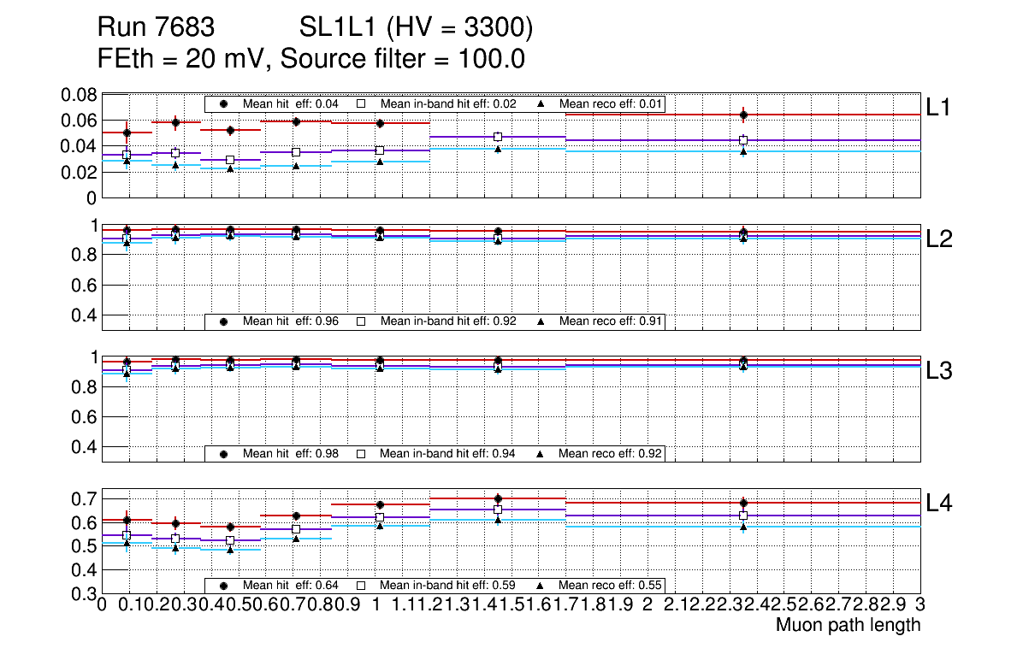Click the 'Muon path length' axis title
The image size is (1023, 660).
[848, 625]
